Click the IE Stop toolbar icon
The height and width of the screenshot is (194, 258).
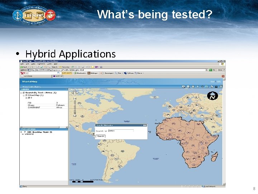tap(38, 67)
